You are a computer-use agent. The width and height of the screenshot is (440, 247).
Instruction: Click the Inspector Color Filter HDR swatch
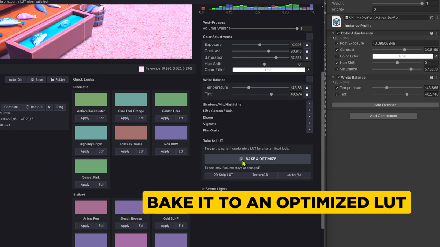click(402, 56)
